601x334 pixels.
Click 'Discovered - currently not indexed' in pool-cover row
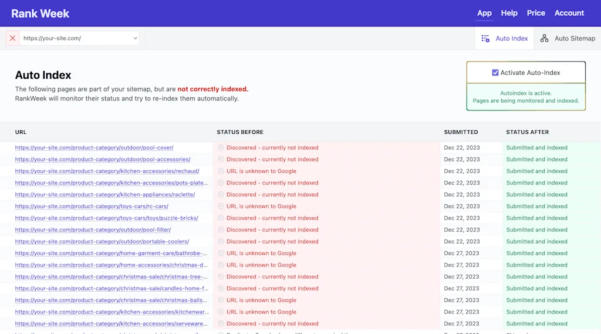[x=272, y=148]
